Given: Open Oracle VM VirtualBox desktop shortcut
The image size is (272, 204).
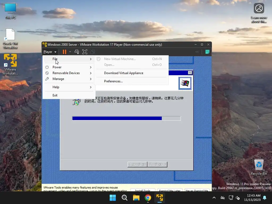Looking at the screenshot, I should (10, 39).
